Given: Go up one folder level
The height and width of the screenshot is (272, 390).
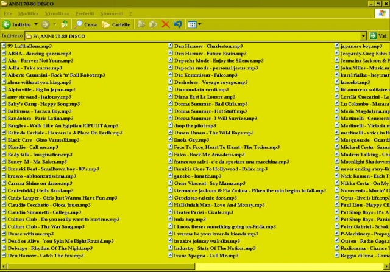Looking at the screenshot, I should 65,24.
